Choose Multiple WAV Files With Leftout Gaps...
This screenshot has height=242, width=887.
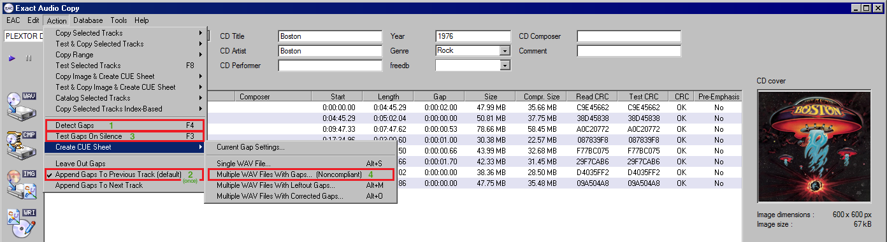(x=300, y=185)
